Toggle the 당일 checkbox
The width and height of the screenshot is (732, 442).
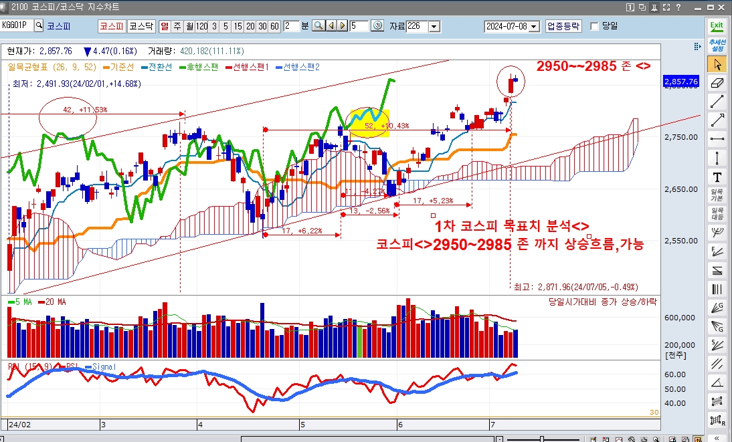(594, 27)
